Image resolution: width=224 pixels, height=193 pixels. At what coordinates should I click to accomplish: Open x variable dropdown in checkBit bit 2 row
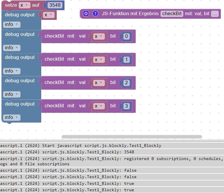click(99, 83)
